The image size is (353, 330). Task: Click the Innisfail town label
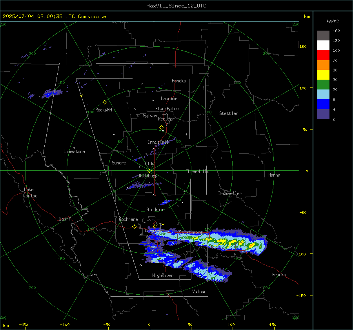pyautogui.click(x=158, y=142)
